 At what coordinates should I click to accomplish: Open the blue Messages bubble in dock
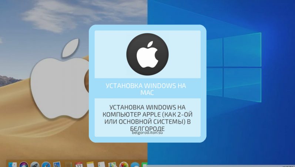click(135, 164)
